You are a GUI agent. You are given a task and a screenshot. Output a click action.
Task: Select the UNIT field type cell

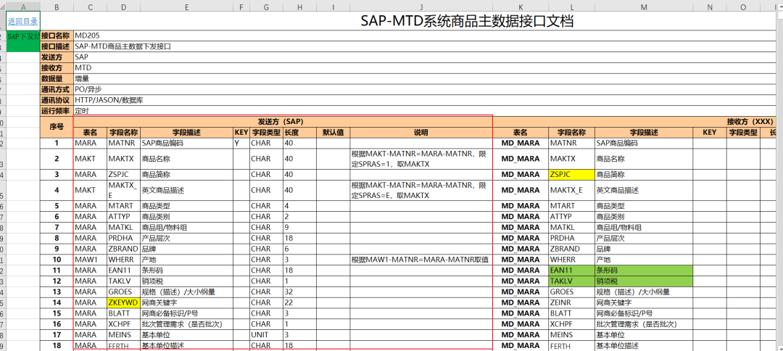pyautogui.click(x=266, y=334)
